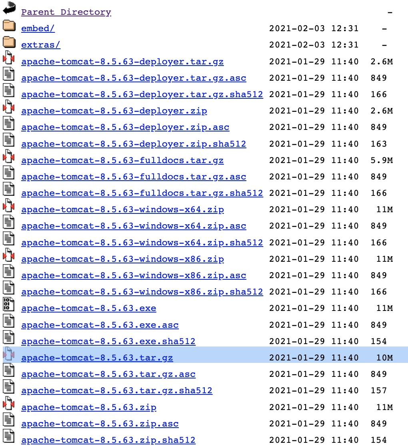The height and width of the screenshot is (446, 408).
Task: Download the apache-tomcat-8.5.63-deployer.zip link
Action: point(114,111)
